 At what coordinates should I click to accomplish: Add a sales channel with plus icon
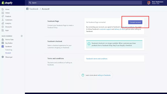click(x=22, y=36)
